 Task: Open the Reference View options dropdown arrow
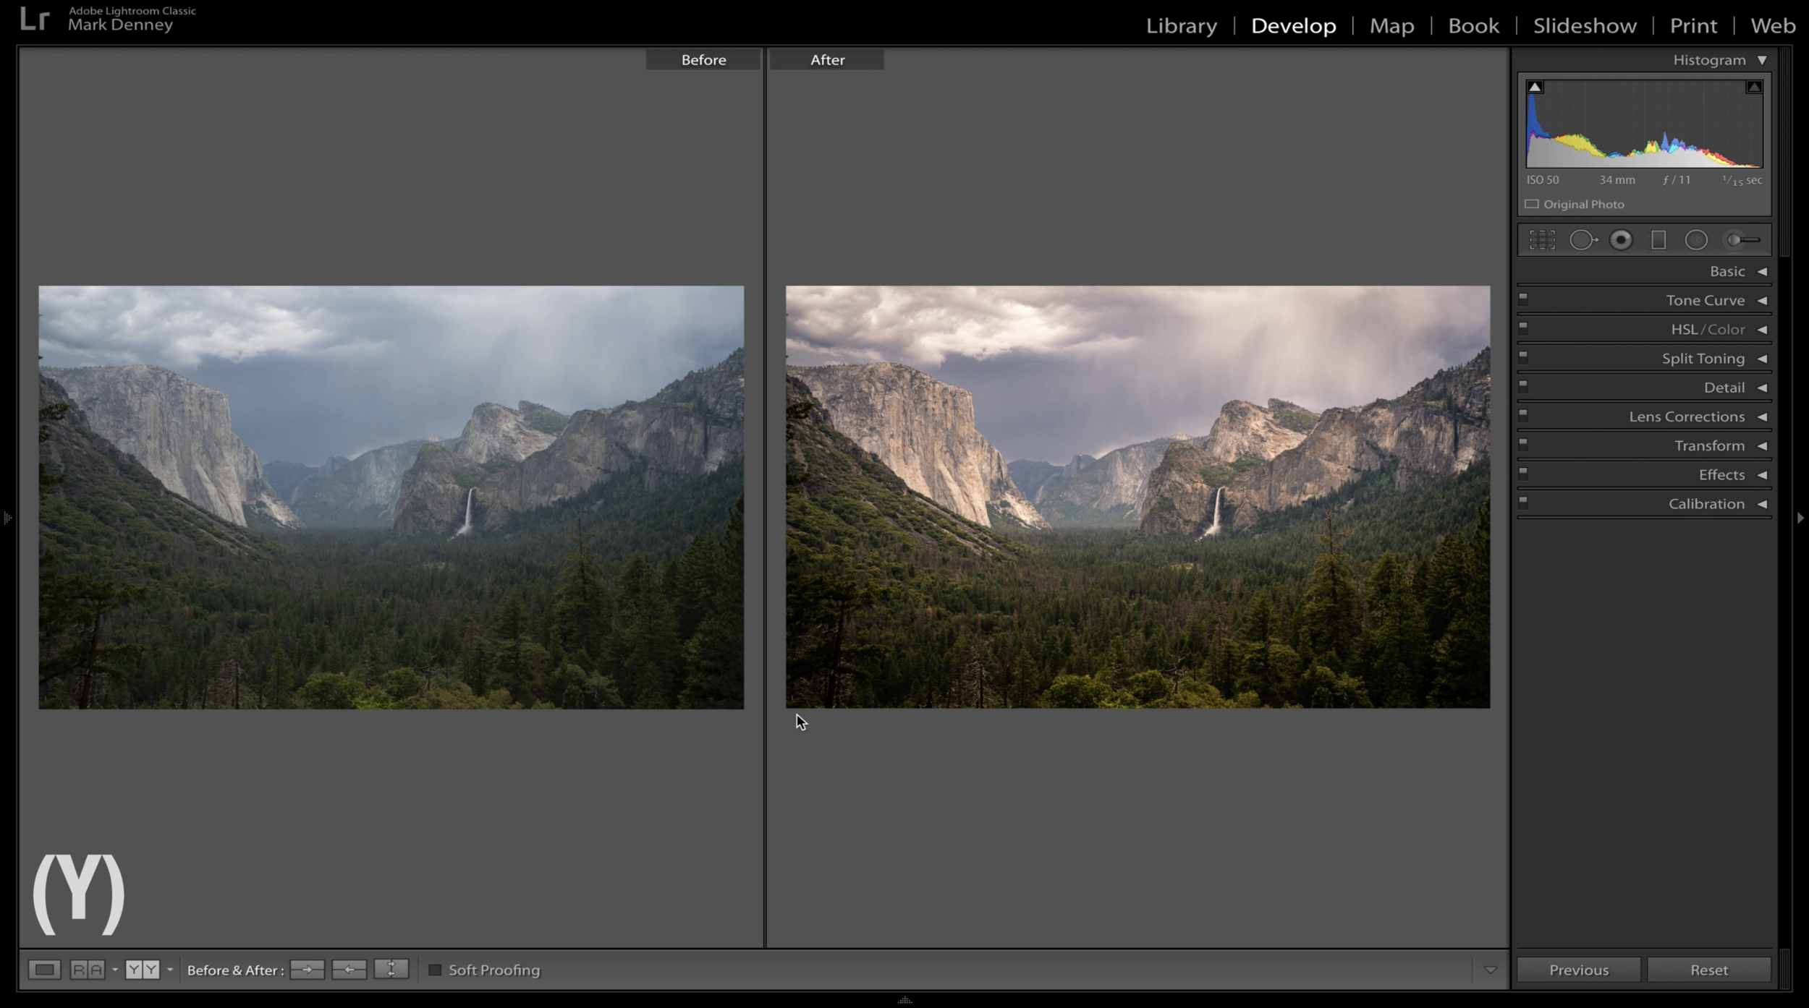point(115,970)
